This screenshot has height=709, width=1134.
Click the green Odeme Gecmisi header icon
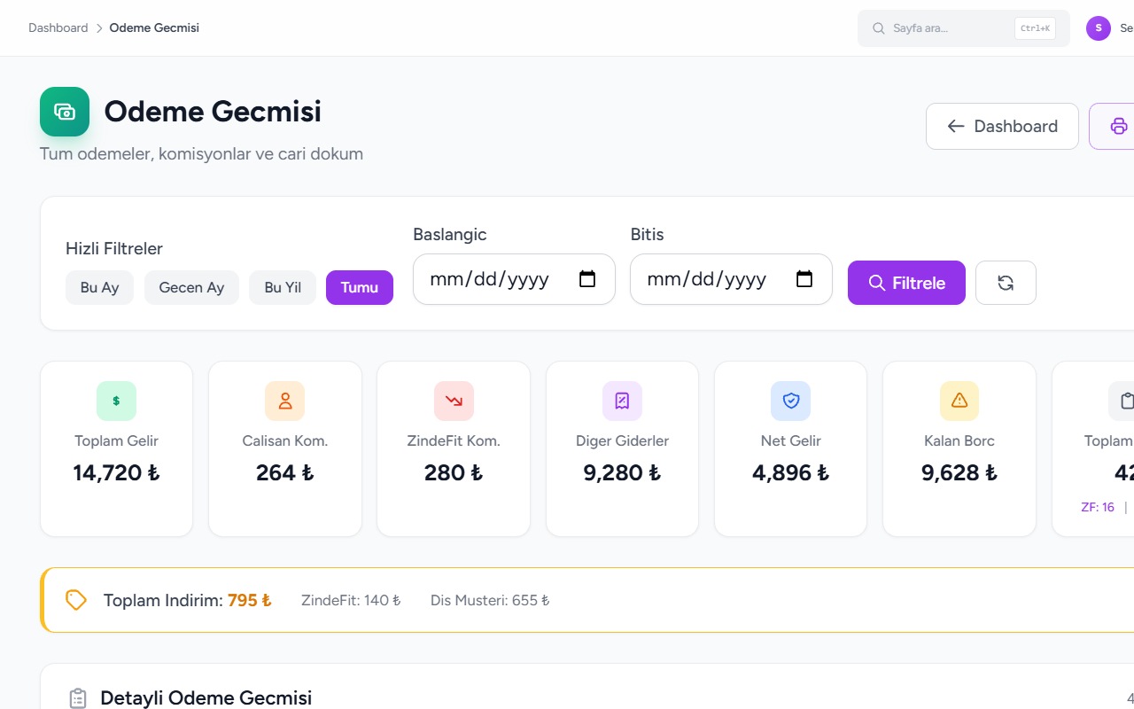(x=65, y=112)
